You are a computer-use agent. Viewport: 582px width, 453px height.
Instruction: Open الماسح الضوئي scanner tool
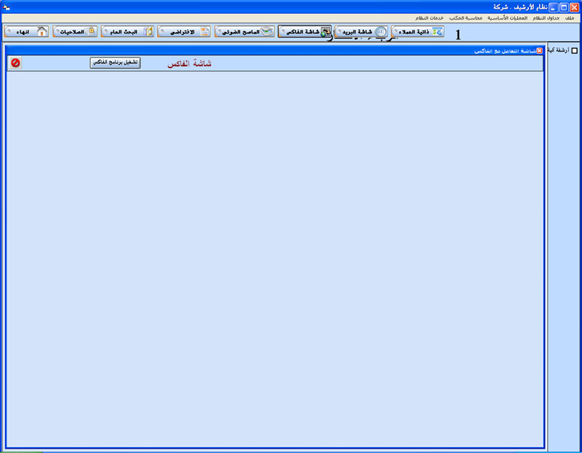click(x=247, y=32)
